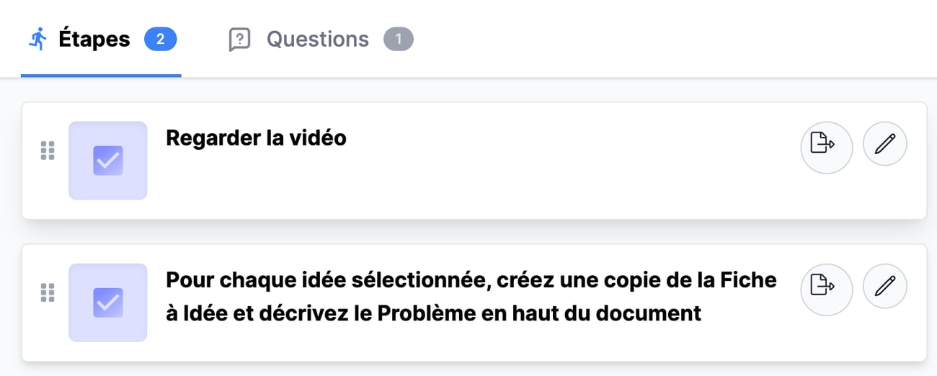Click the question mark bubble icon
Screen dimensions: 937x376
[x=239, y=39]
